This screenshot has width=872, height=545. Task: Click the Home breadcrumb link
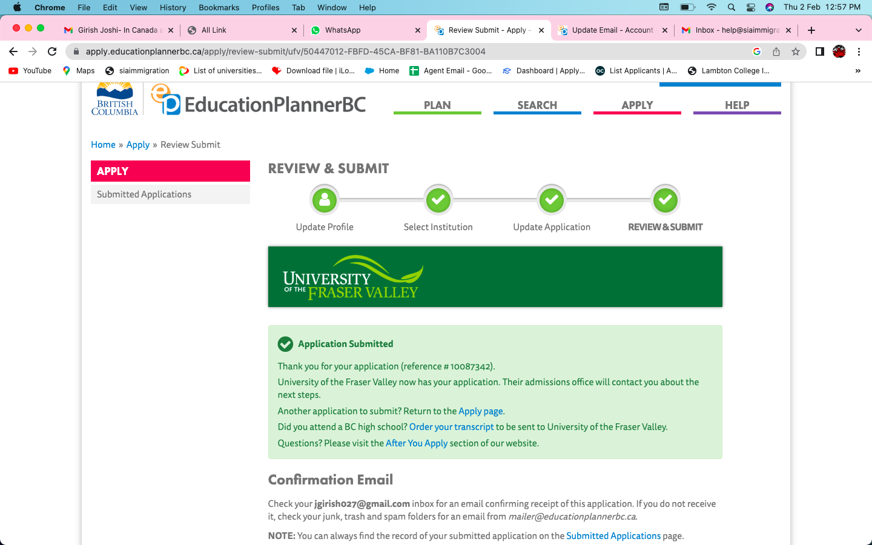coord(103,145)
